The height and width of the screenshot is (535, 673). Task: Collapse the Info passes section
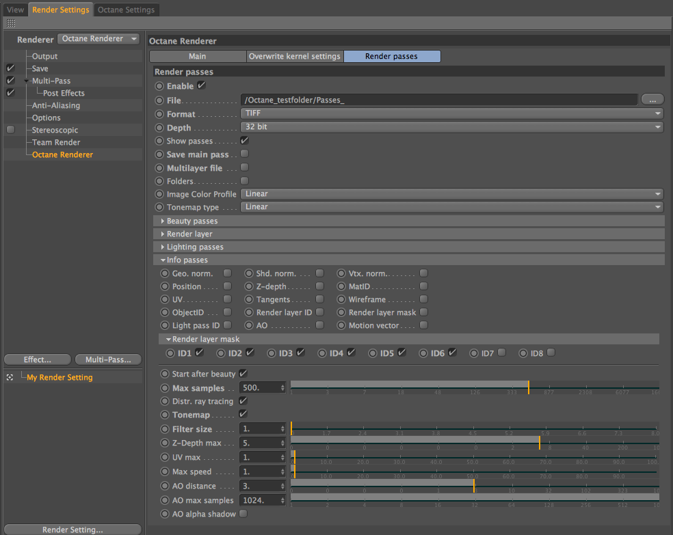tap(163, 260)
